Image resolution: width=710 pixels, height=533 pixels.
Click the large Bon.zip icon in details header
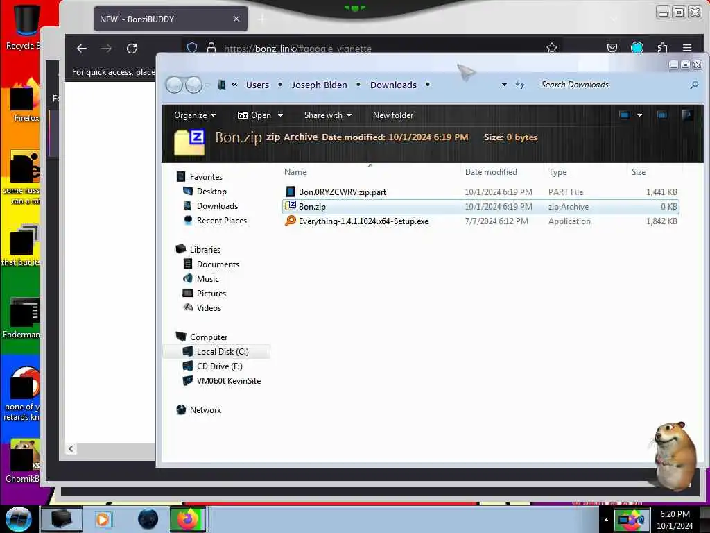click(x=189, y=142)
